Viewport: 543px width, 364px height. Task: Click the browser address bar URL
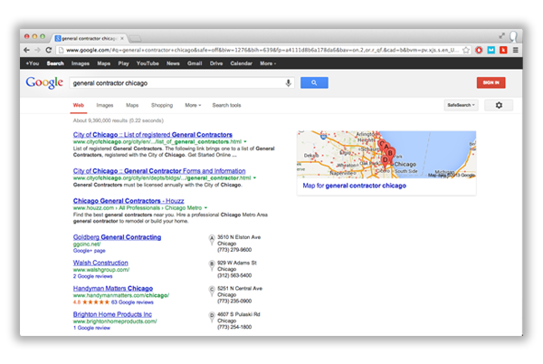click(x=262, y=50)
